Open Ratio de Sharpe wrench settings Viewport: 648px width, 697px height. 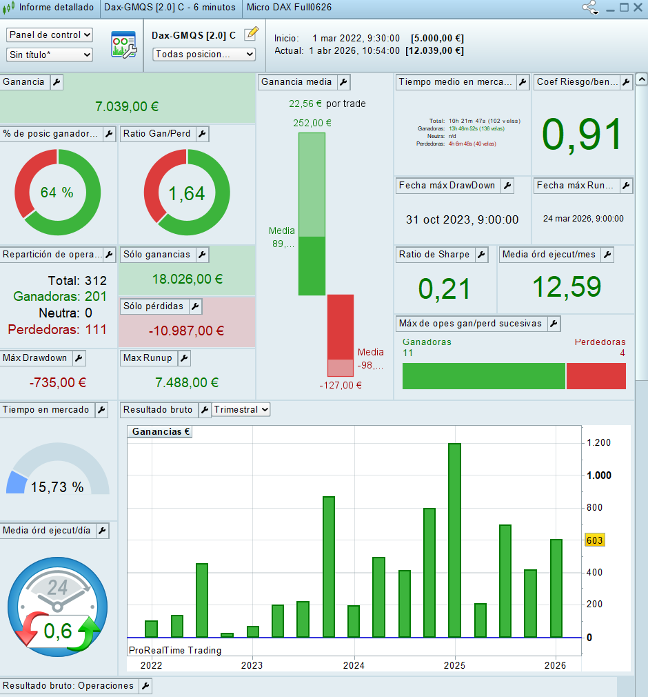pyautogui.click(x=481, y=255)
